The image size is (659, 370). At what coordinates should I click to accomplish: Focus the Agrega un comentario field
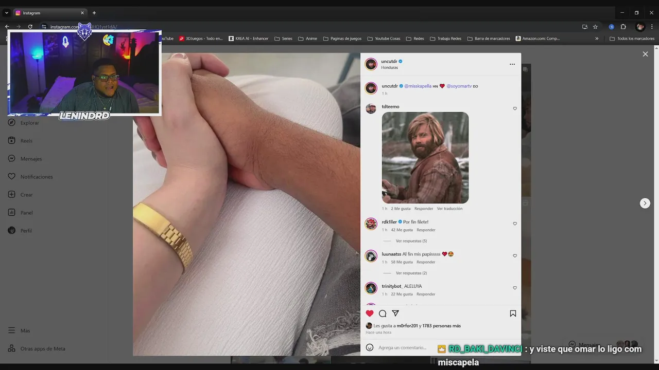402,348
